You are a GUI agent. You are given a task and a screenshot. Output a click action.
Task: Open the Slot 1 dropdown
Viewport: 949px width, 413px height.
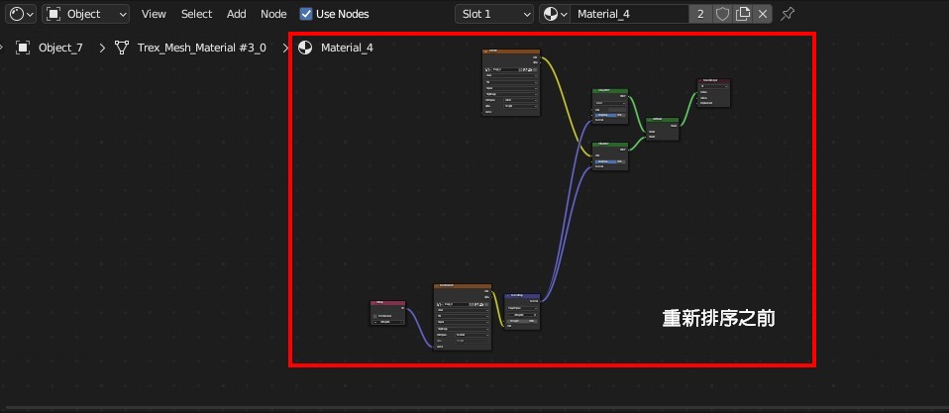[x=494, y=14]
